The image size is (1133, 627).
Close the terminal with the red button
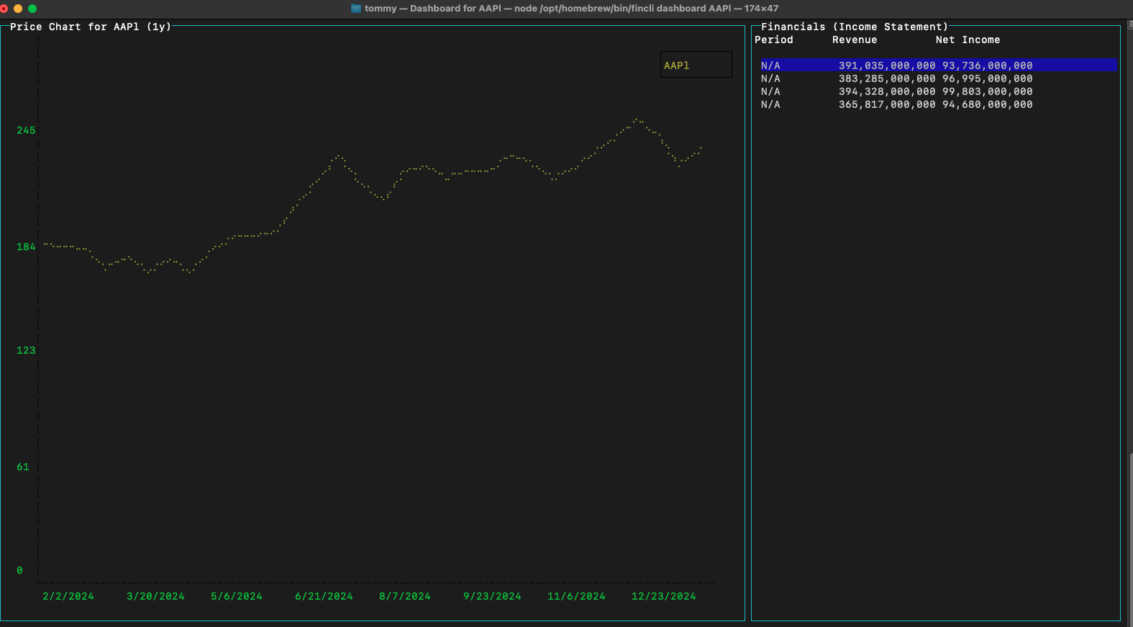tap(4, 9)
